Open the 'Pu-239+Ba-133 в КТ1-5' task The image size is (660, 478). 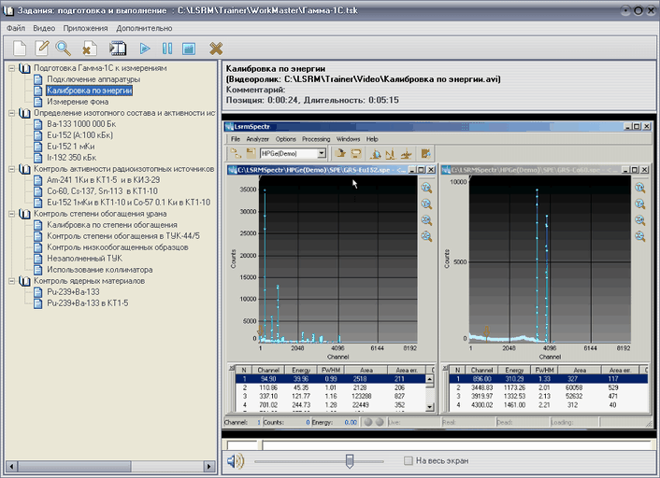click(87, 303)
